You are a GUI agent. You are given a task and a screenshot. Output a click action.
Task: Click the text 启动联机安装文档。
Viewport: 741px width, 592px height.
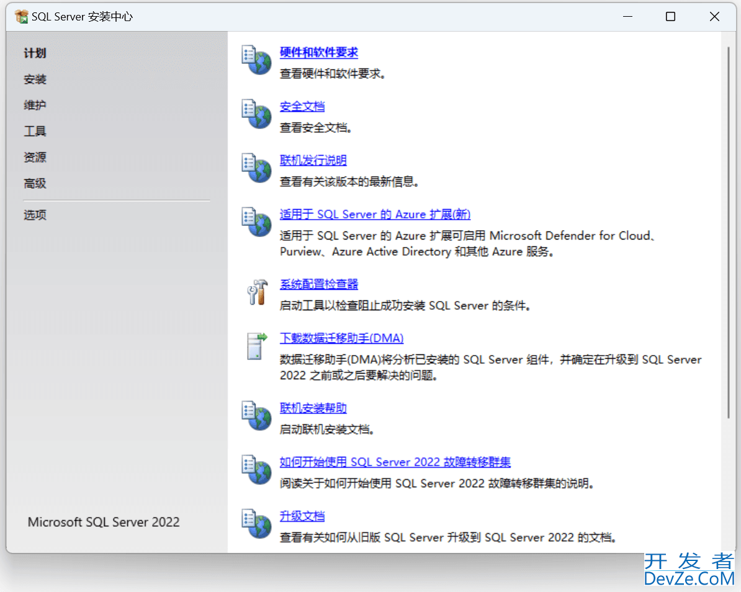click(x=327, y=429)
